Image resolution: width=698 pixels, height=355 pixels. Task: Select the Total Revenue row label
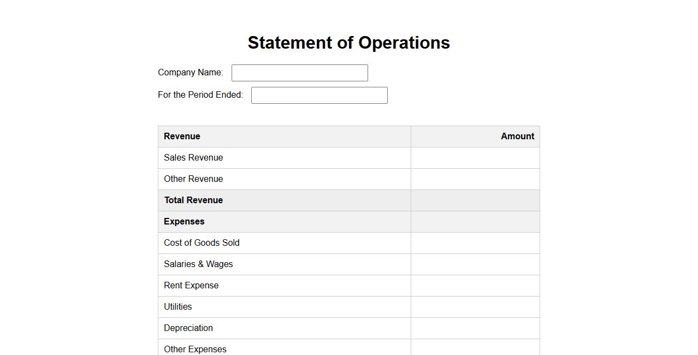tap(193, 200)
